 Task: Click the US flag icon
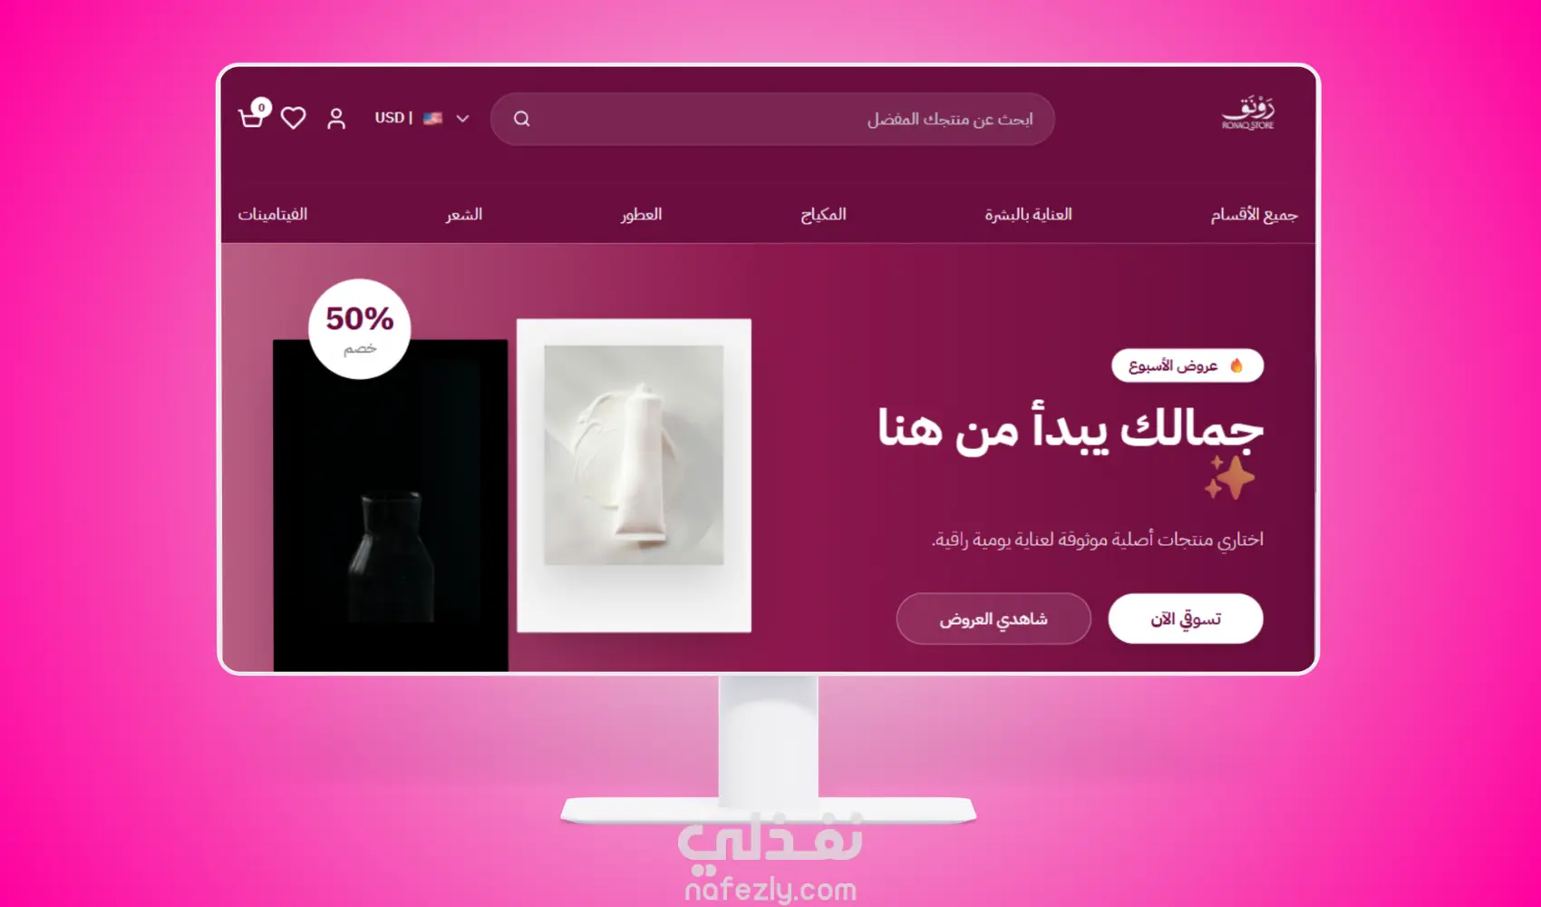coord(432,118)
